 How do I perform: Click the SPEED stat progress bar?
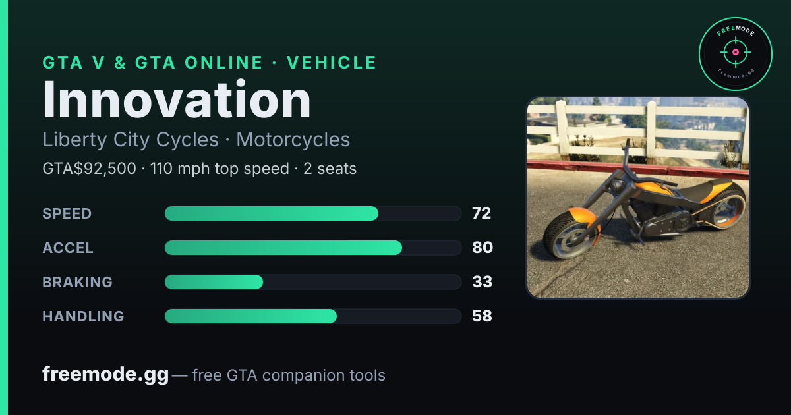[x=312, y=213]
